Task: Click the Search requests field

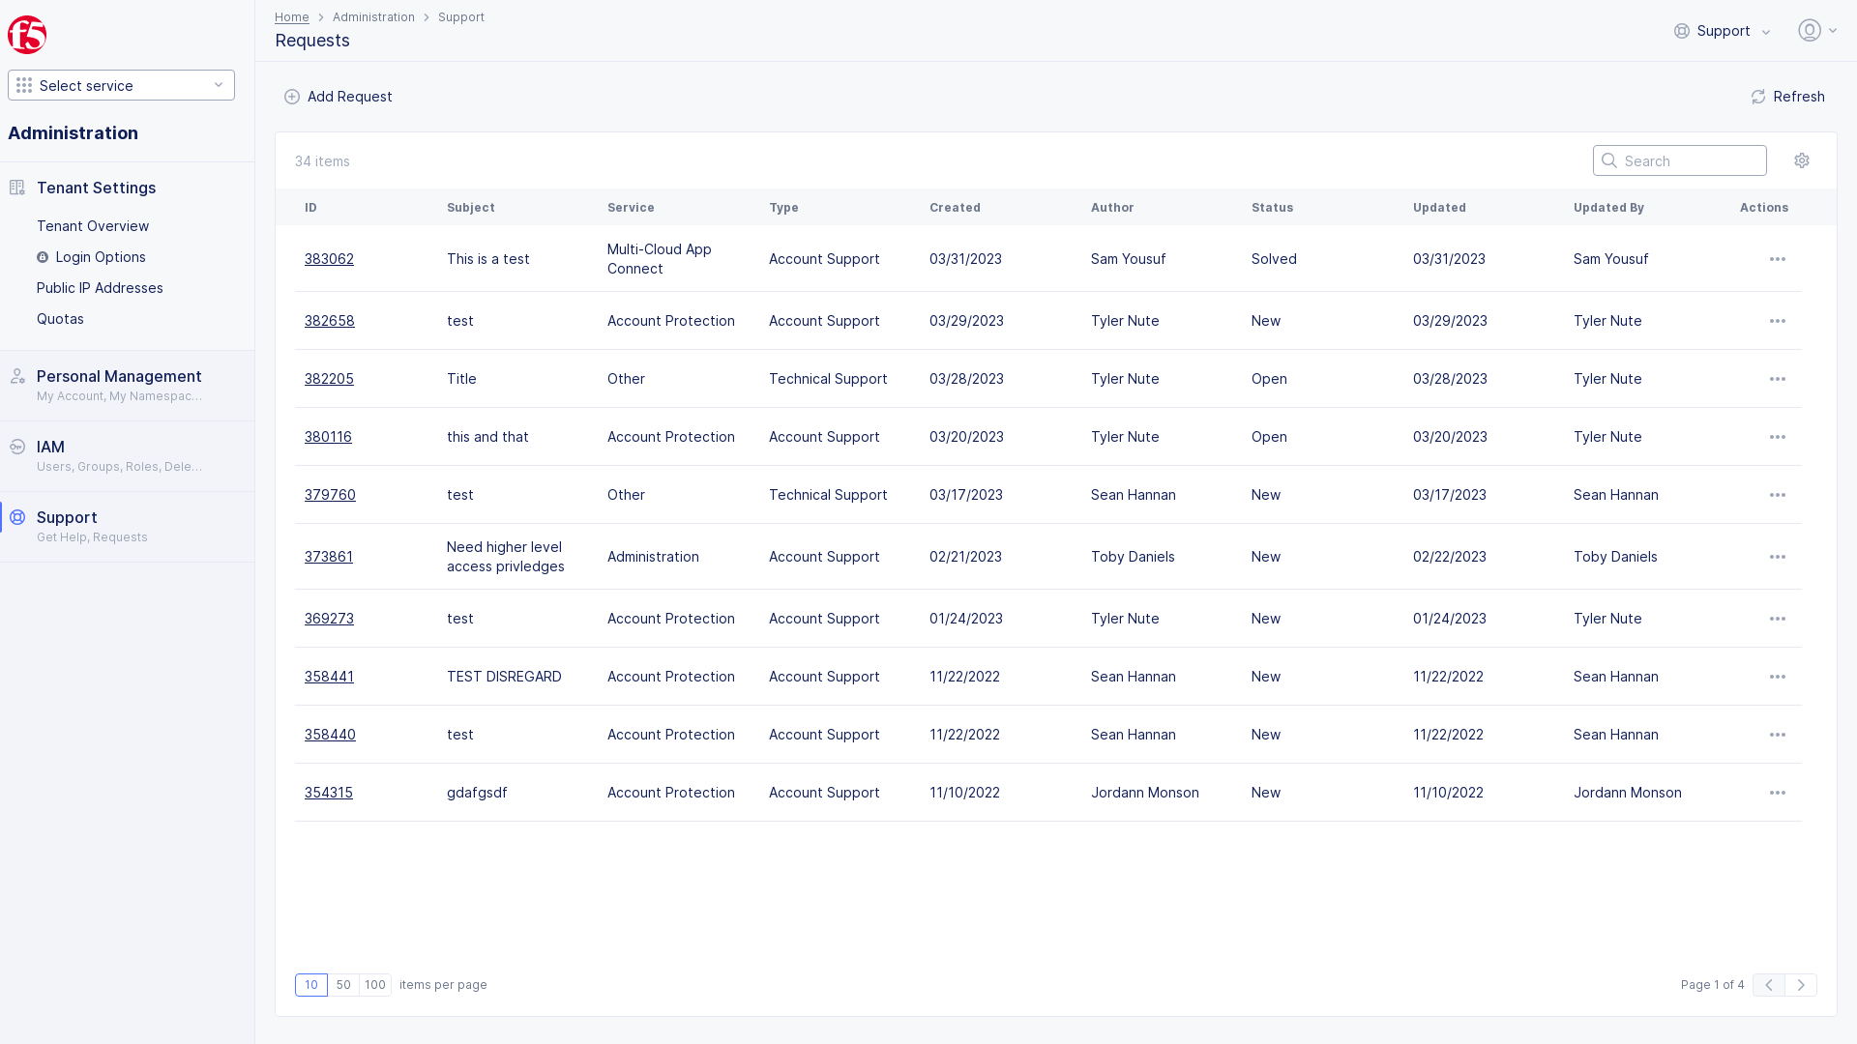Action: (x=1689, y=160)
